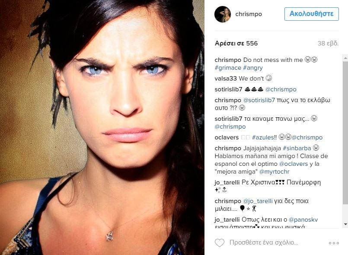Viewport: 348px width, 255px height.
Task: Open the three-dots more options menu
Action: pyautogui.click(x=334, y=243)
